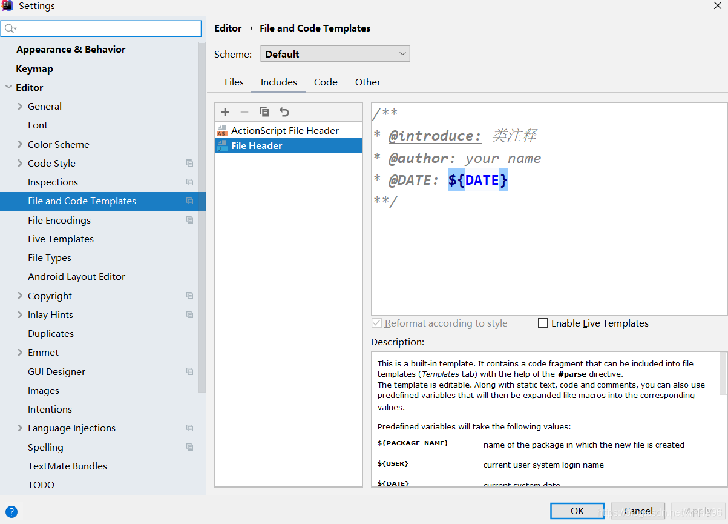
Task: Select File and Code Templates item
Action: (103, 201)
